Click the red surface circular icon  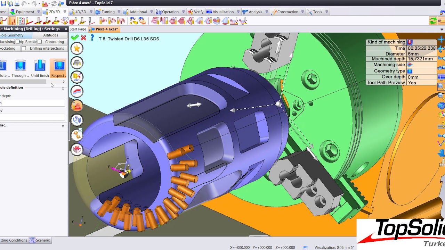click(x=77, y=91)
